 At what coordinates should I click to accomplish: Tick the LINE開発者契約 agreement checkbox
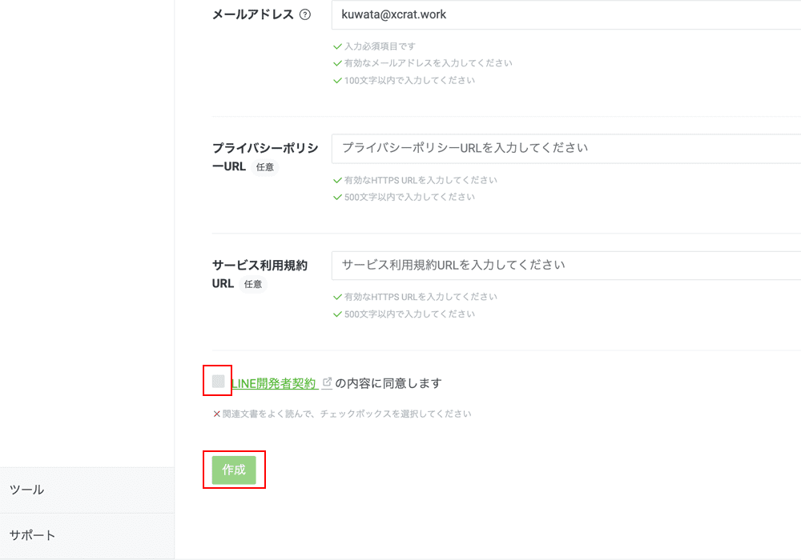click(x=218, y=382)
